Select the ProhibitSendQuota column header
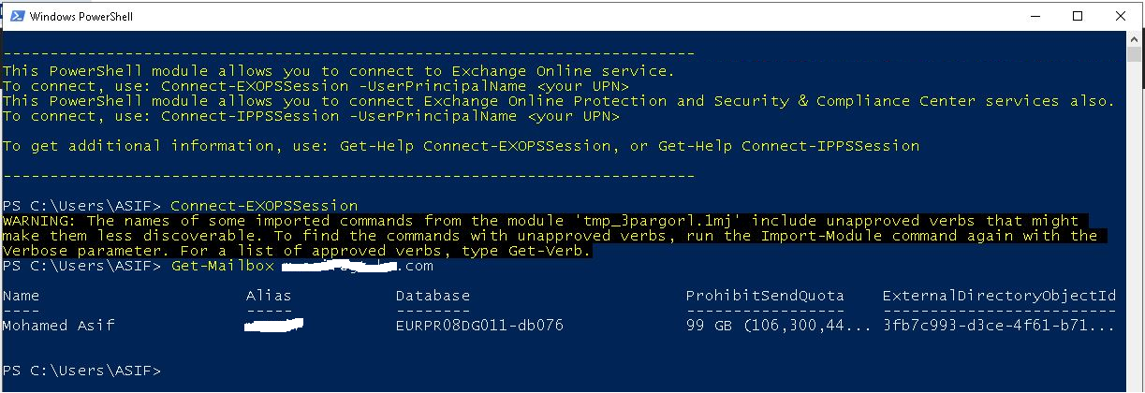Screen dimensions: 1145x393 [765, 296]
